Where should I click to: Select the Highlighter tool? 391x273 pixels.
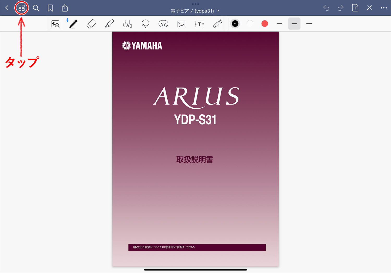pos(109,24)
